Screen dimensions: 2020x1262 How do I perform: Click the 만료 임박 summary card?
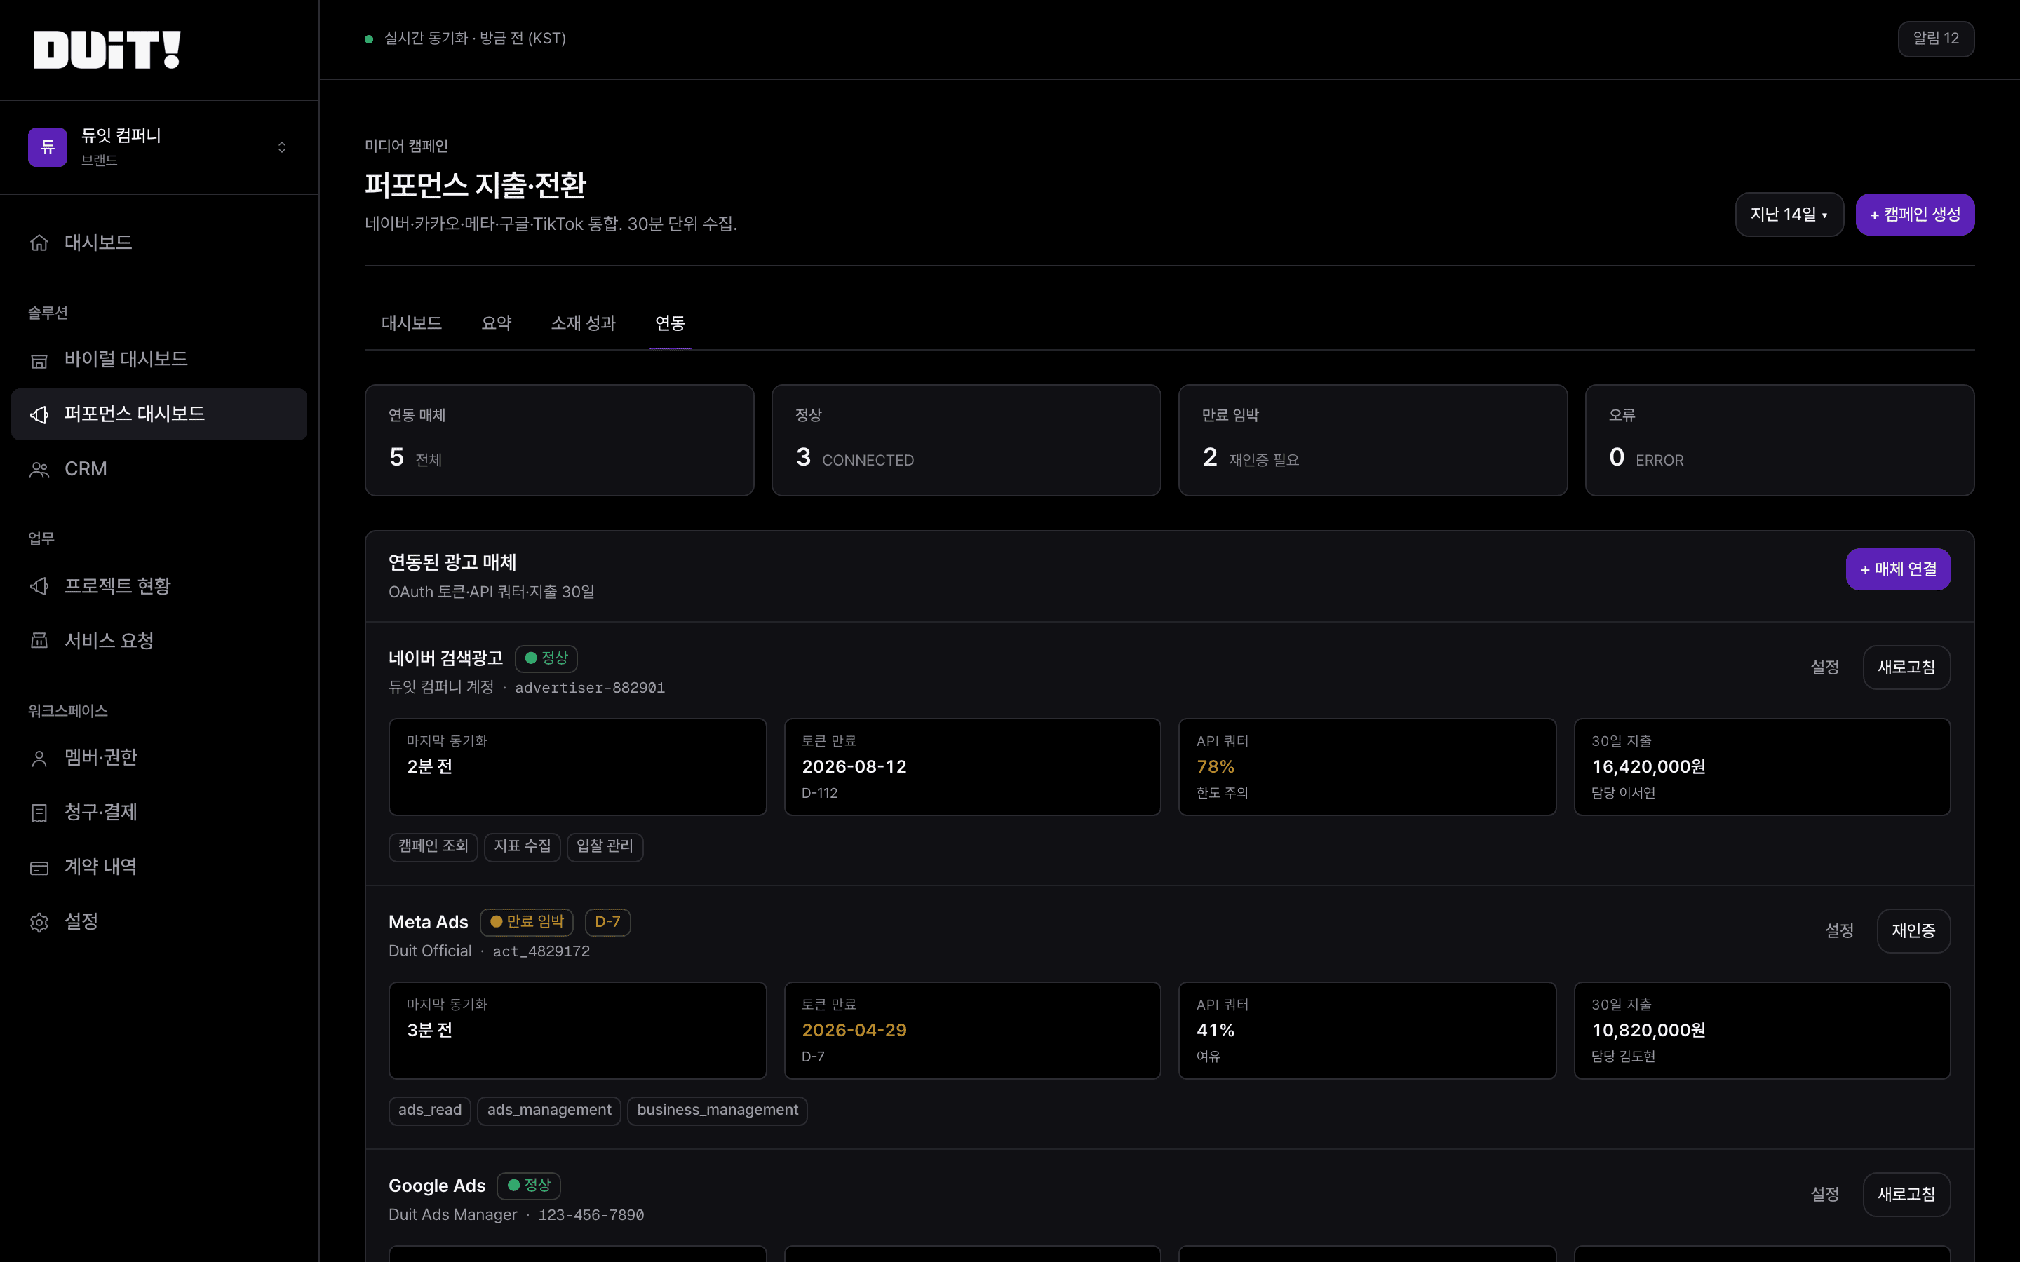[x=1372, y=440]
